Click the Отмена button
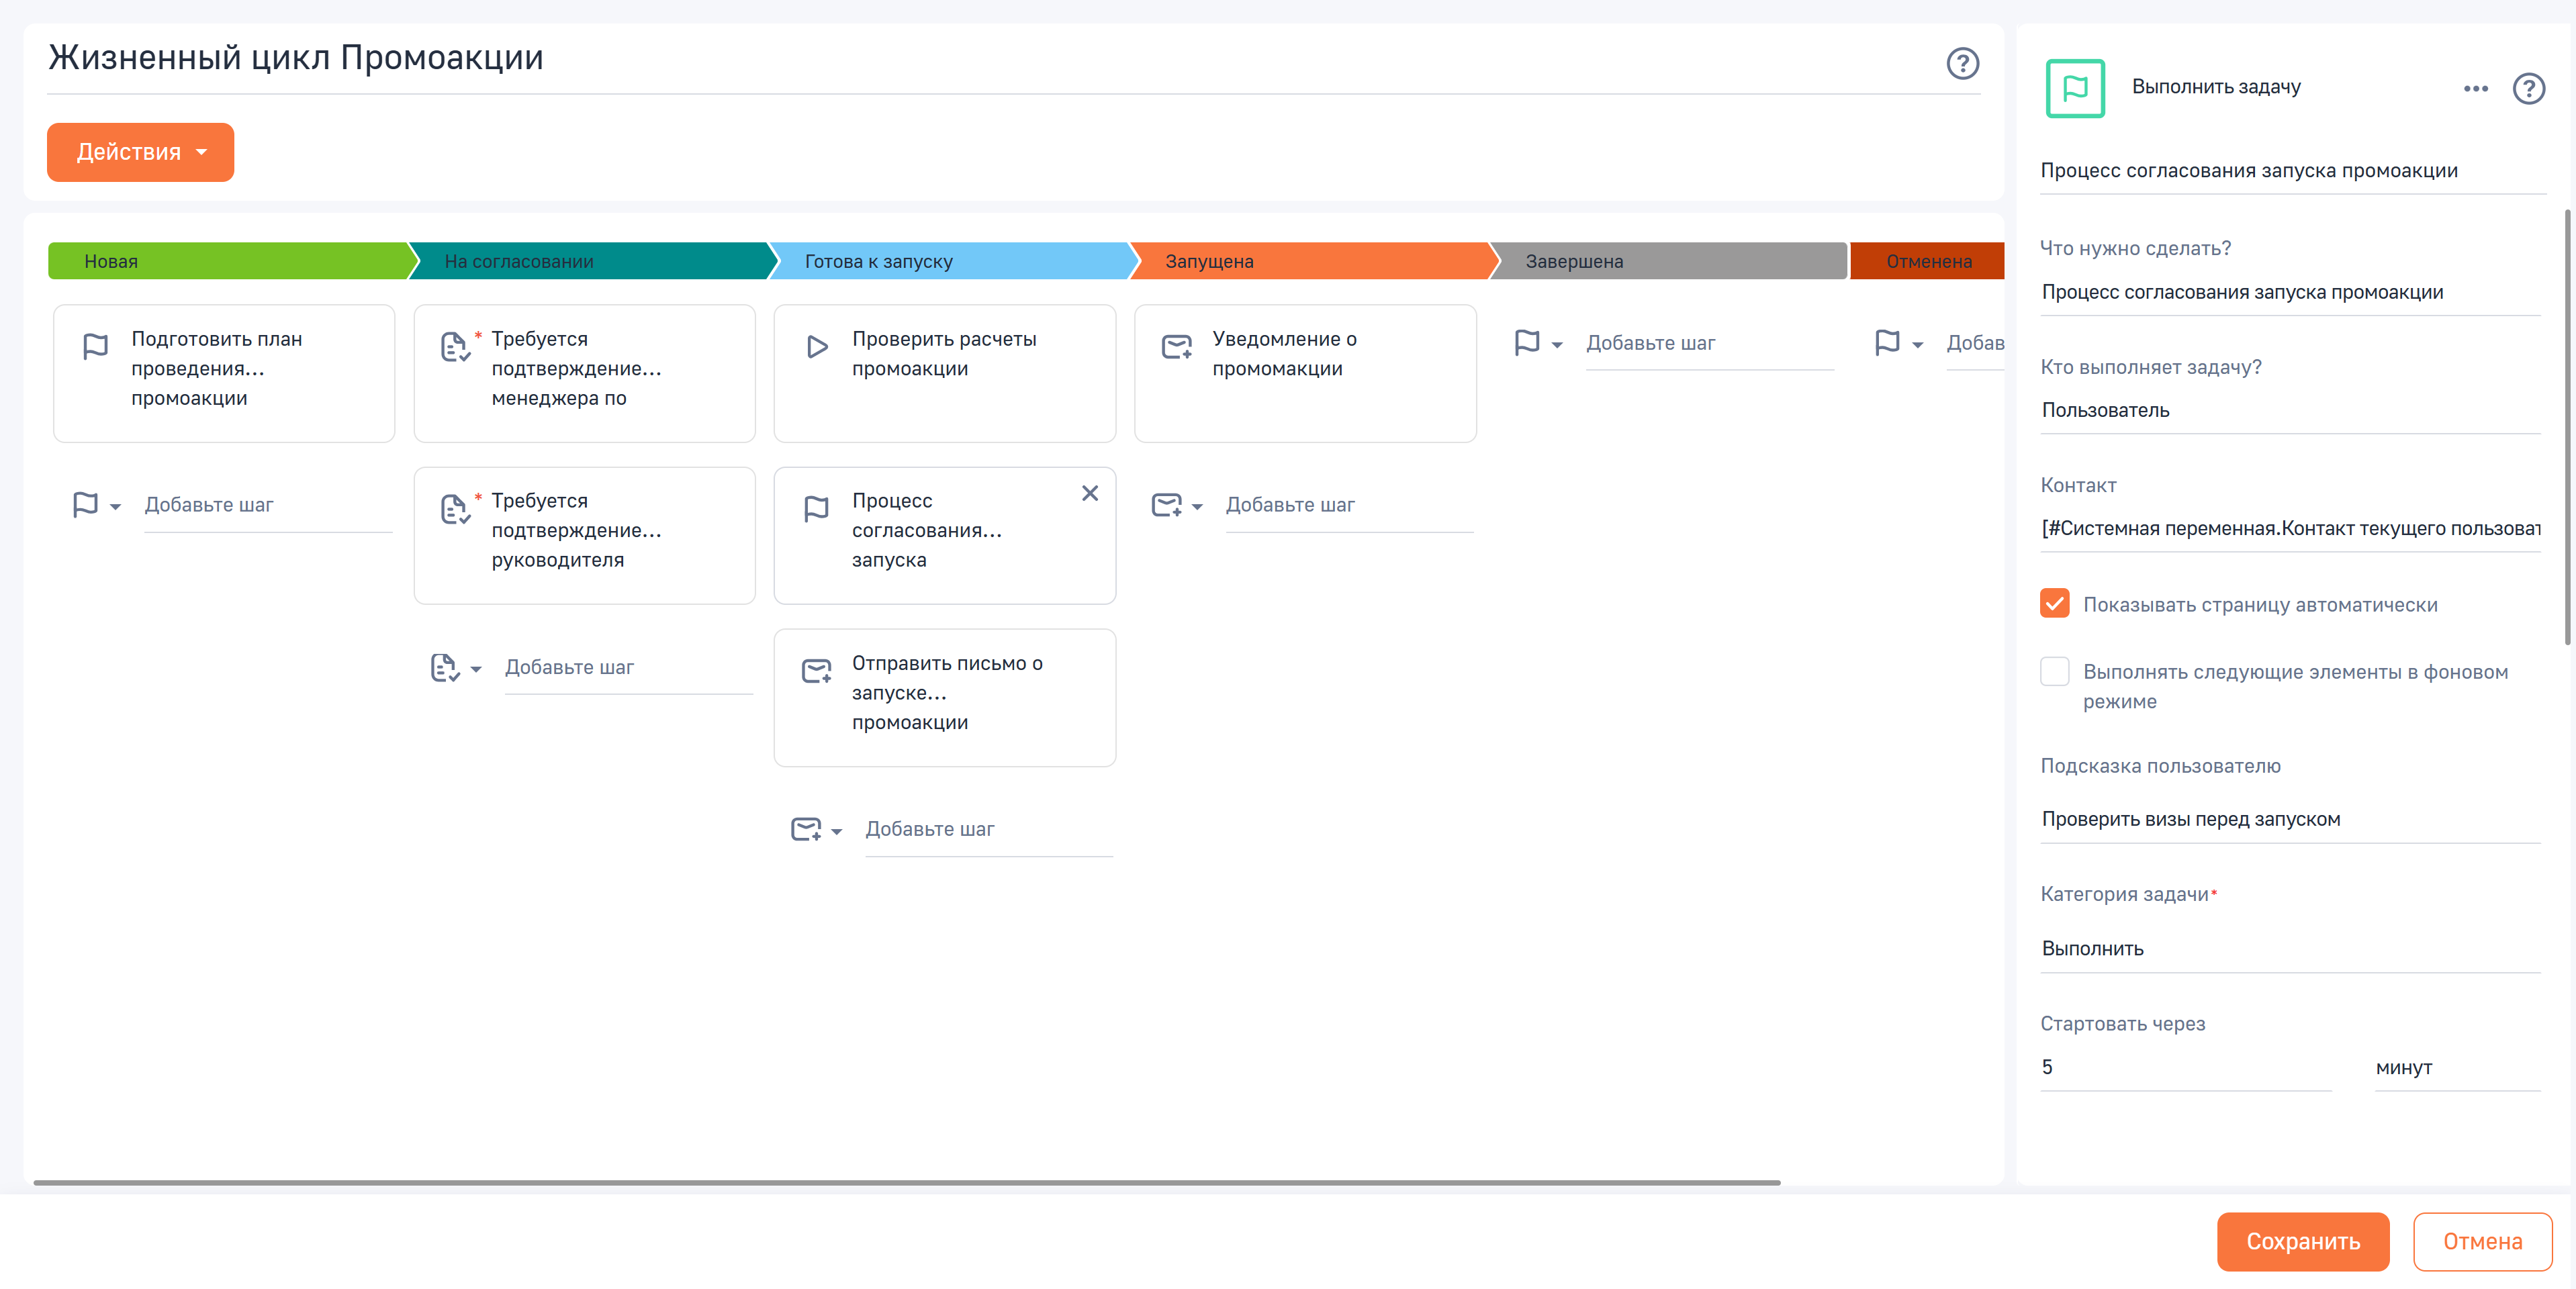 pyautogui.click(x=2482, y=1241)
